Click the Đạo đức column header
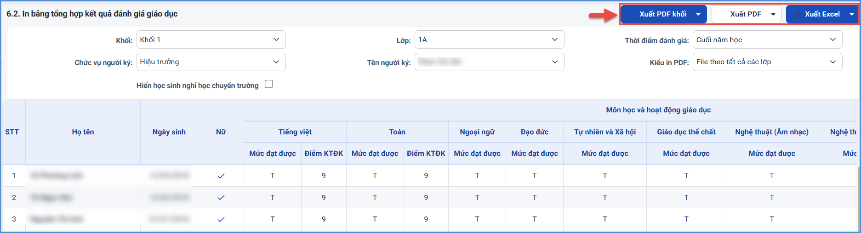Viewport: 861px width, 233px height. (535, 132)
